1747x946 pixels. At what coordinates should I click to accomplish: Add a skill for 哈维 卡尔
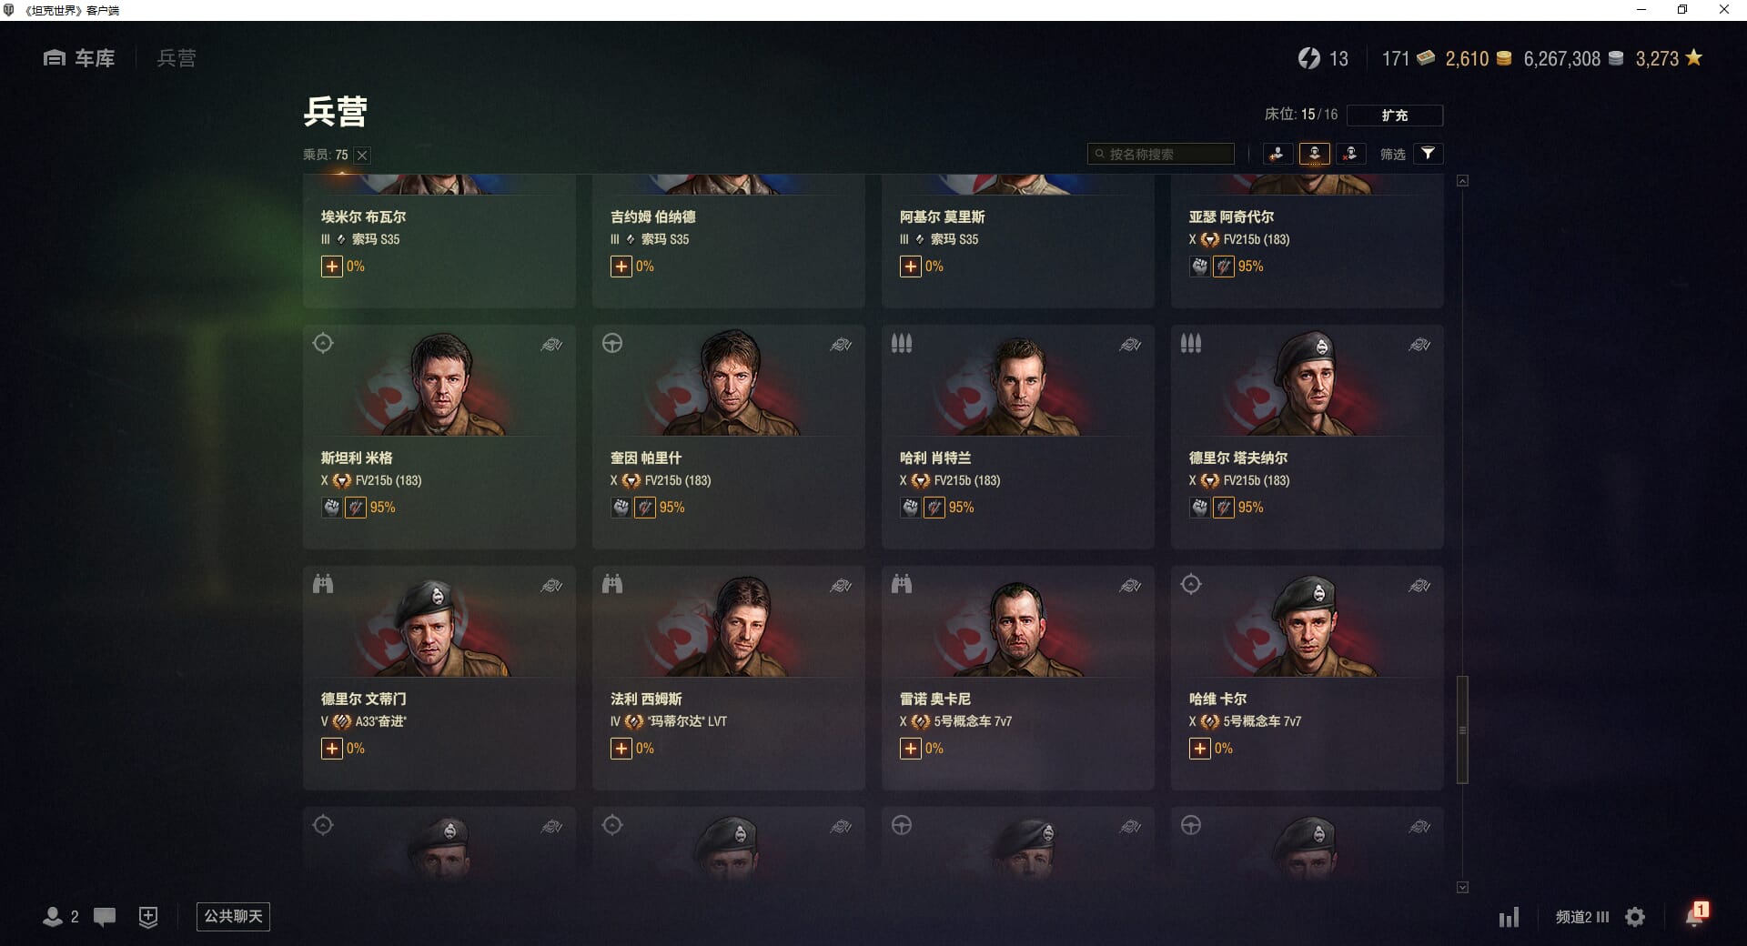pyautogui.click(x=1199, y=749)
